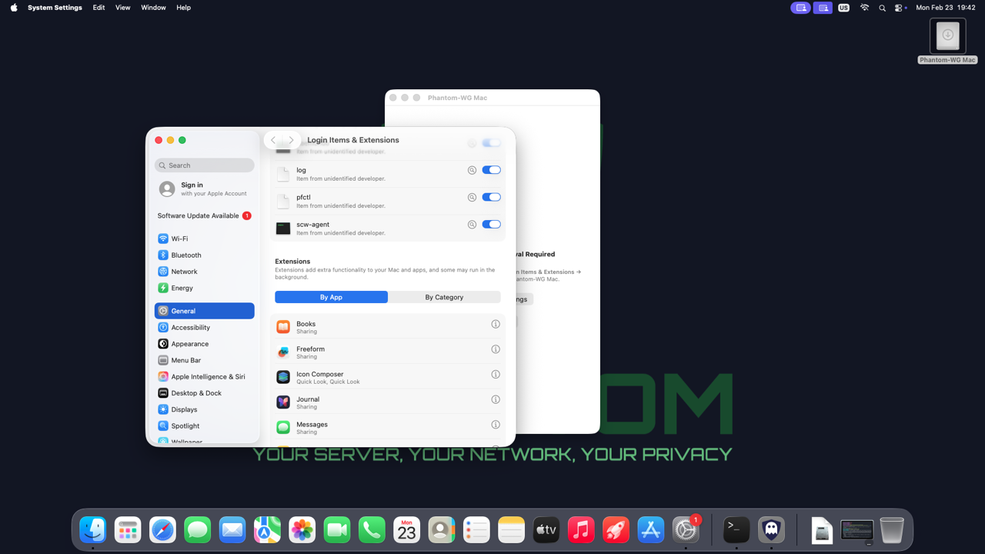Select Appearance in the settings sidebar
Image resolution: width=985 pixels, height=554 pixels.
(x=189, y=344)
